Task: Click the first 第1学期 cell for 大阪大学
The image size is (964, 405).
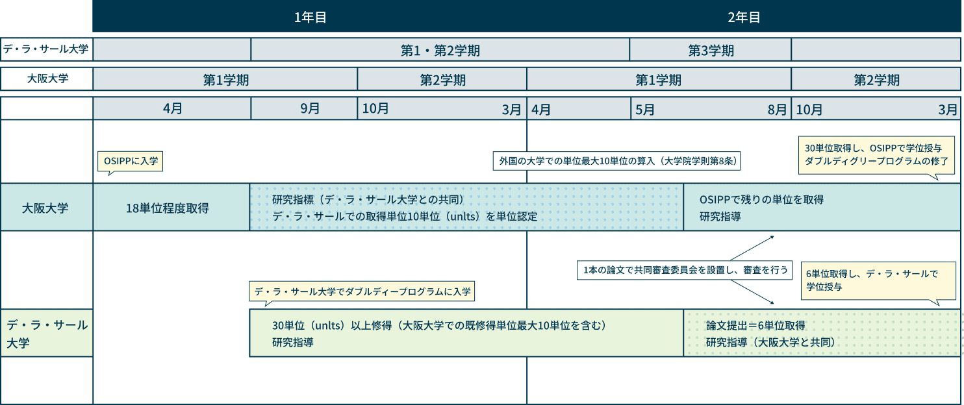Action: pos(225,80)
